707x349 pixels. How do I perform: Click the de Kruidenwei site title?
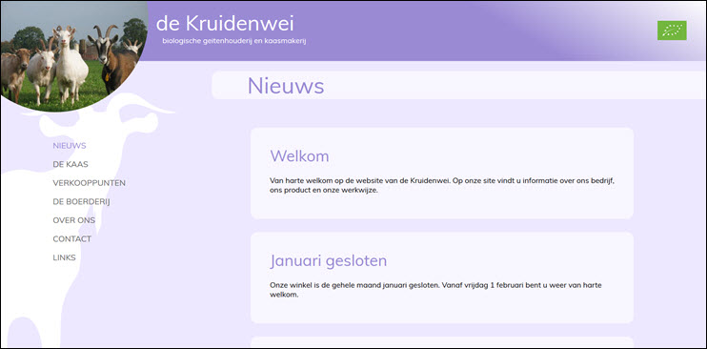tap(225, 24)
